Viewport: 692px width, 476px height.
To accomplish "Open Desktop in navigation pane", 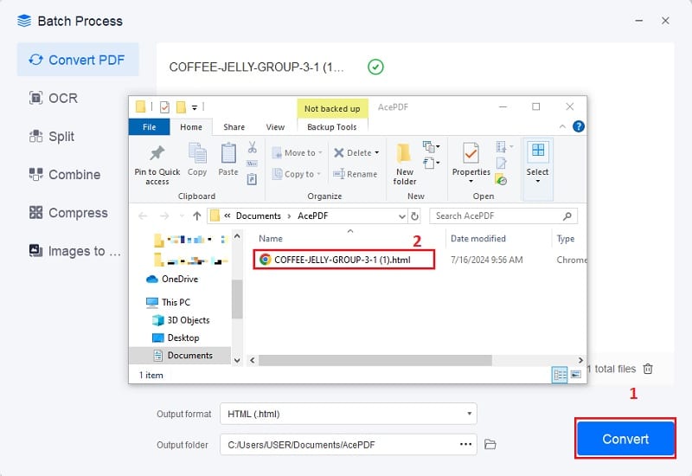I will tap(176, 338).
